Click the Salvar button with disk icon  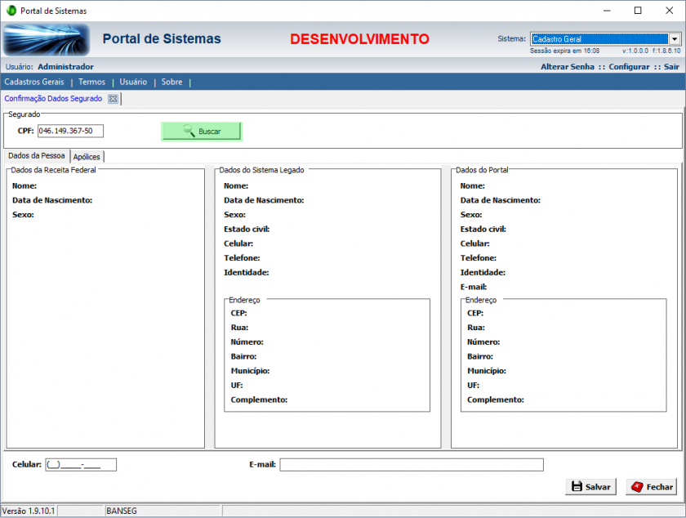coord(590,486)
